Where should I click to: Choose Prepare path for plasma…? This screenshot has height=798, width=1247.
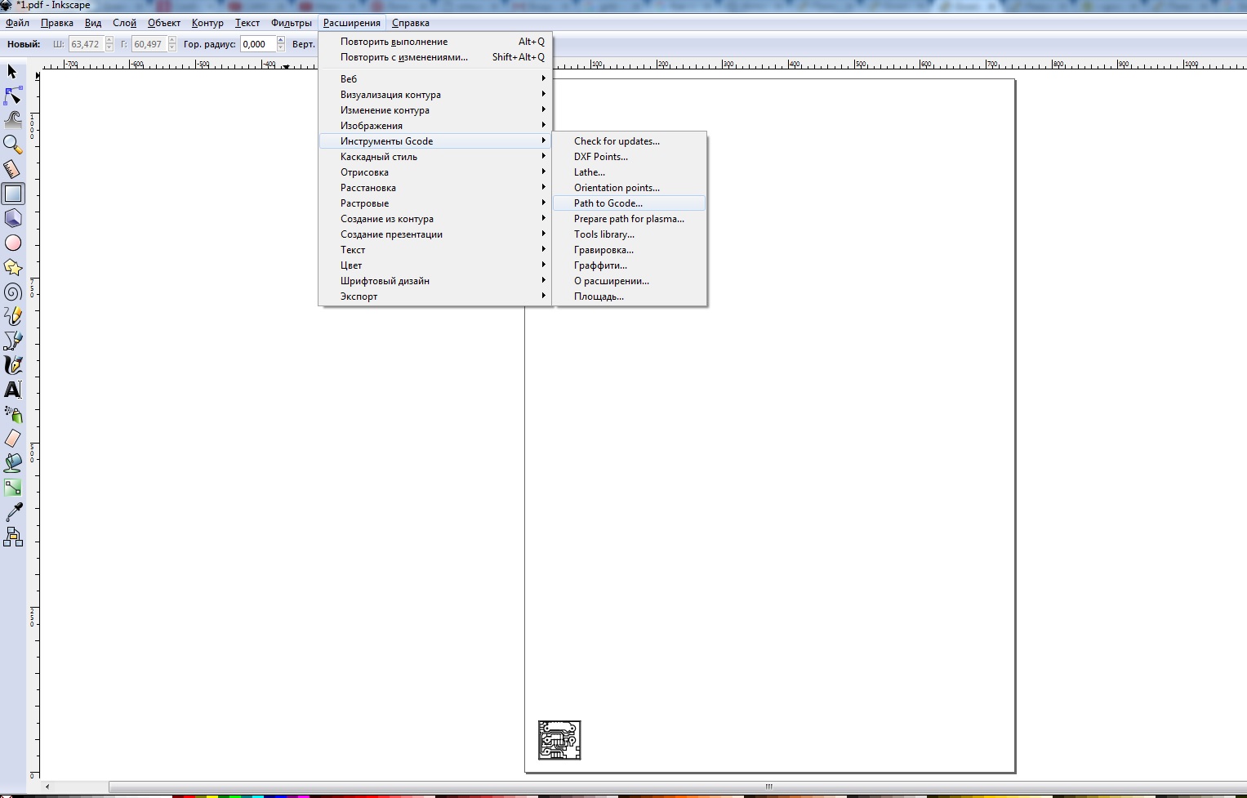(630, 219)
